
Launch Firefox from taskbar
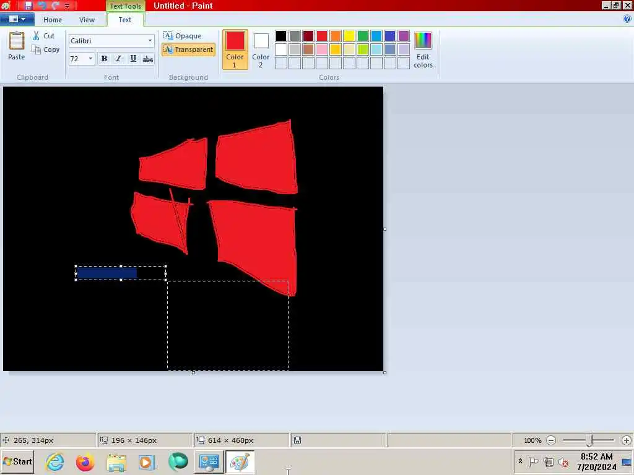[x=85, y=462]
